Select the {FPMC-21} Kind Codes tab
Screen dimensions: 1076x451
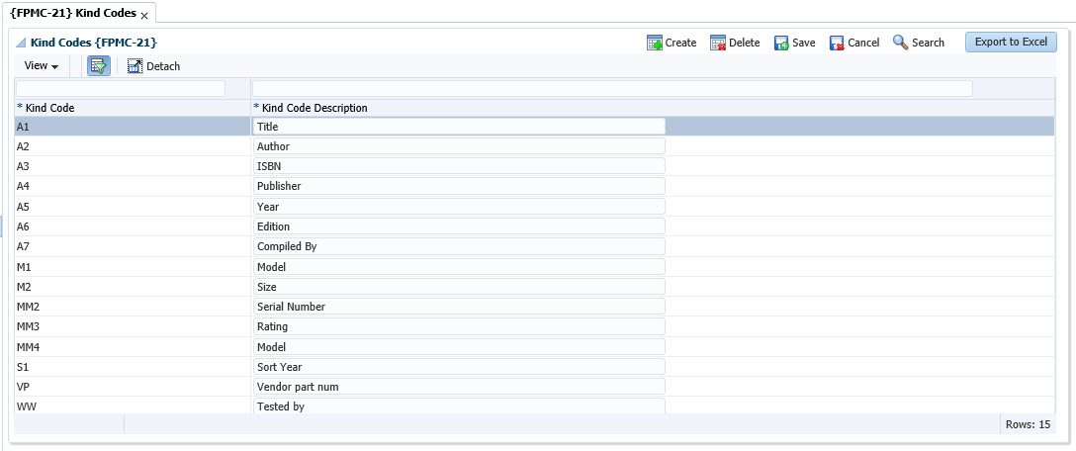72,14
